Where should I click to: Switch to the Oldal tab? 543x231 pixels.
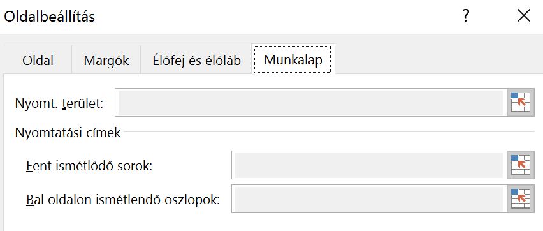coord(38,61)
